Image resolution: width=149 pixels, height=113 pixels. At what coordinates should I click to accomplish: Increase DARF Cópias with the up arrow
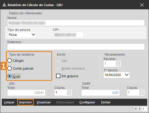tap(141, 91)
